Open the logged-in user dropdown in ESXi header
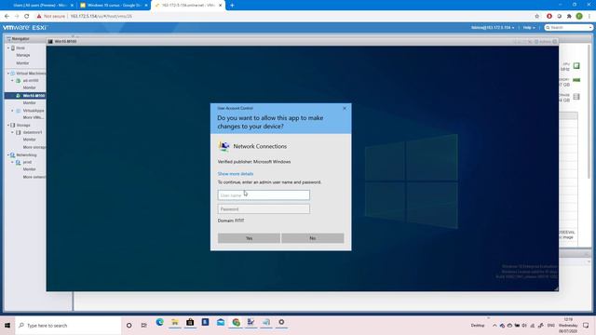The width and height of the screenshot is (596, 335). pos(493,28)
